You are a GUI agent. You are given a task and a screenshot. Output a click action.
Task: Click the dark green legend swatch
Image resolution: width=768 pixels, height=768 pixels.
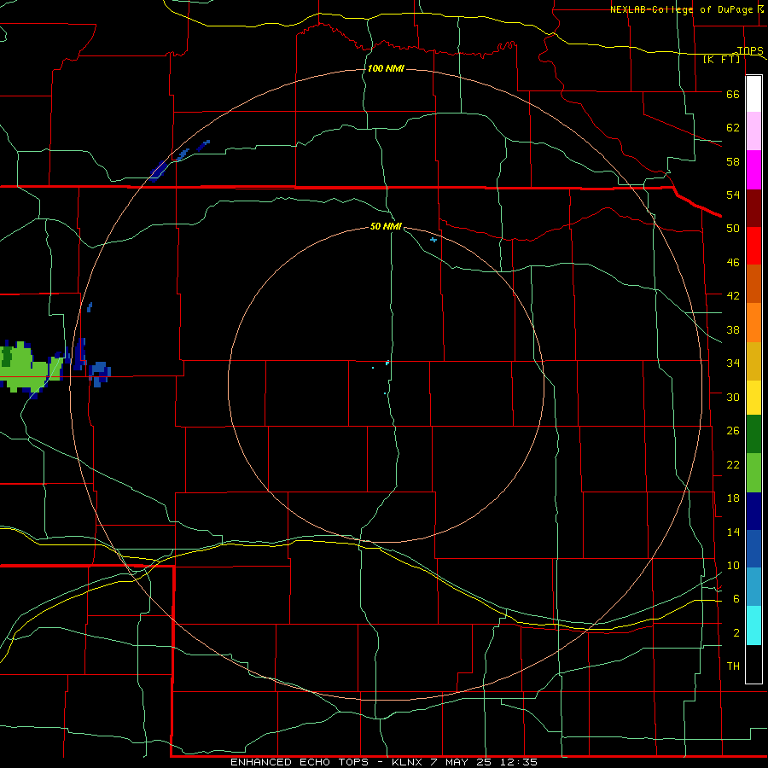click(x=753, y=434)
